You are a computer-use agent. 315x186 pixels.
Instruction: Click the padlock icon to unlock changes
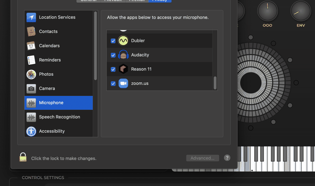(23, 157)
